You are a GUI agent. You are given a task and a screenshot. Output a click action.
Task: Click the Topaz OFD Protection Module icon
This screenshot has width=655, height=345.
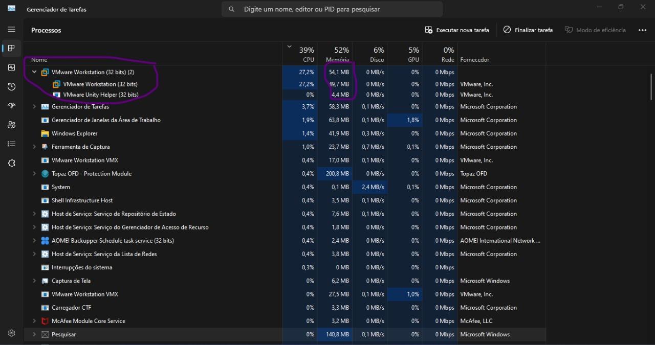(45, 174)
